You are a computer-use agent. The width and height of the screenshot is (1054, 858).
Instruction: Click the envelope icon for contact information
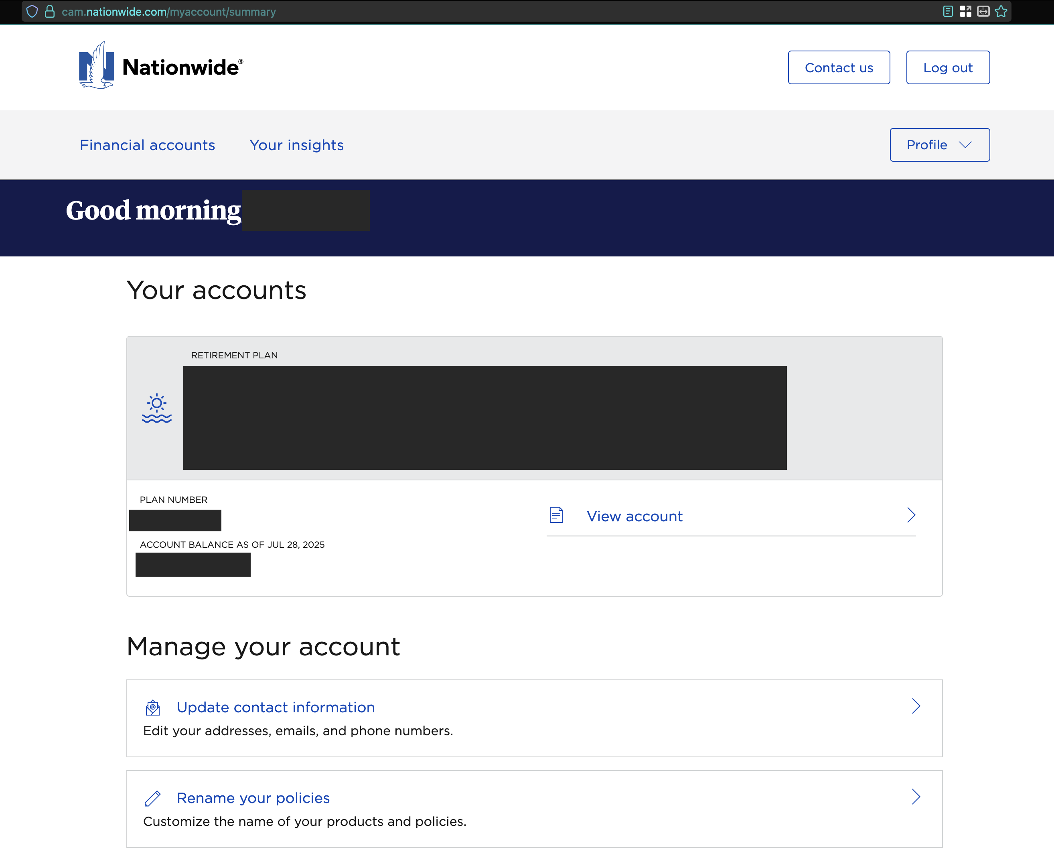pyautogui.click(x=153, y=708)
